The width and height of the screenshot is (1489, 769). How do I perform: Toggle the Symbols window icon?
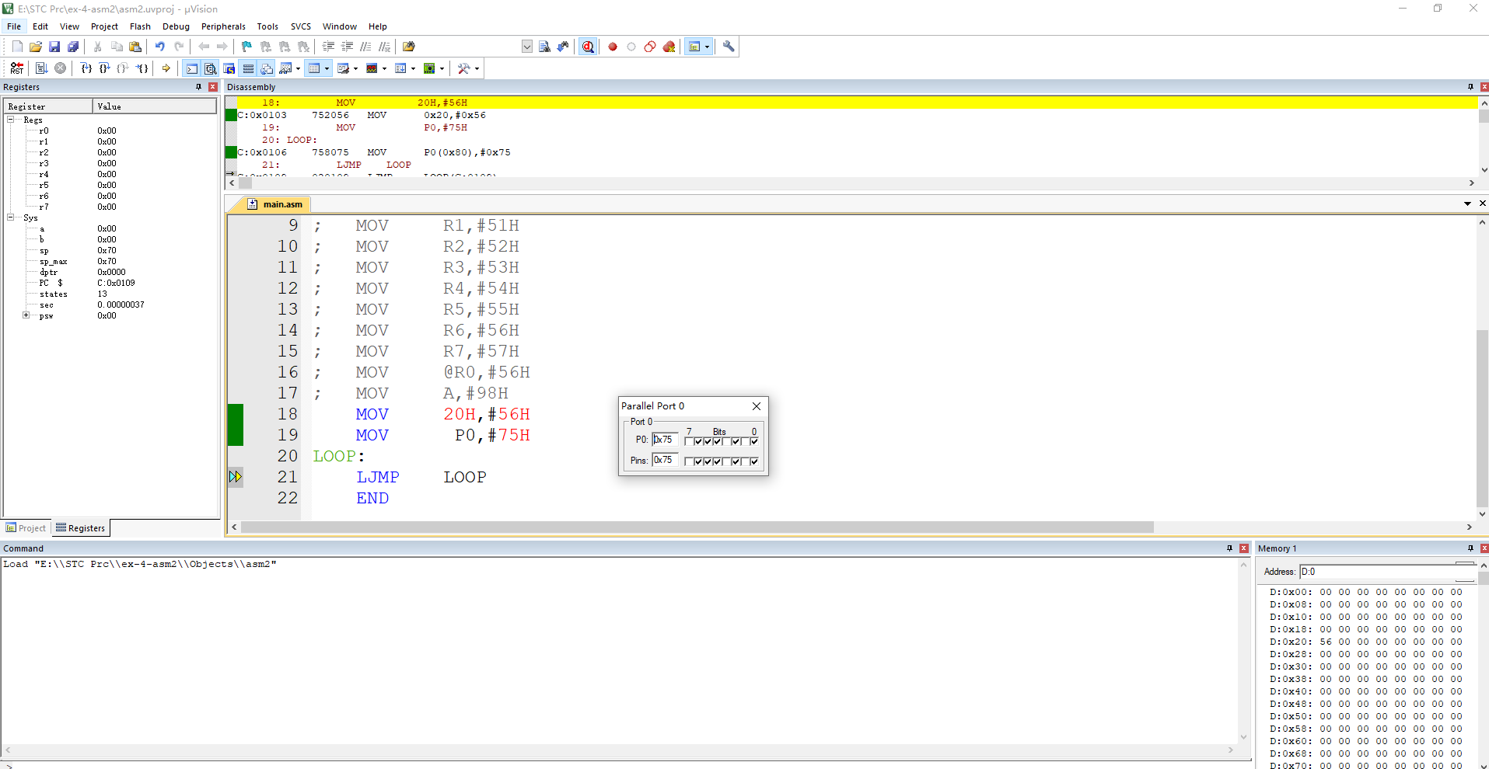(229, 68)
